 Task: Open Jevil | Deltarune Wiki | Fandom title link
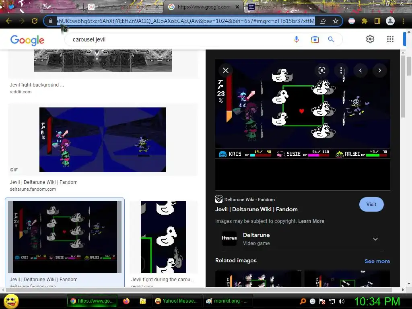(x=256, y=209)
